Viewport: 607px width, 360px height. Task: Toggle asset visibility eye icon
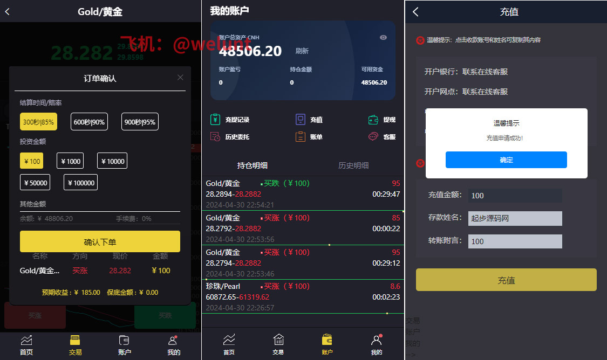[383, 38]
